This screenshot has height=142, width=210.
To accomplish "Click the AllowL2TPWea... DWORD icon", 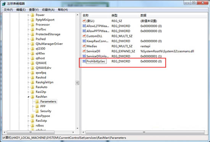I will point(84,26).
